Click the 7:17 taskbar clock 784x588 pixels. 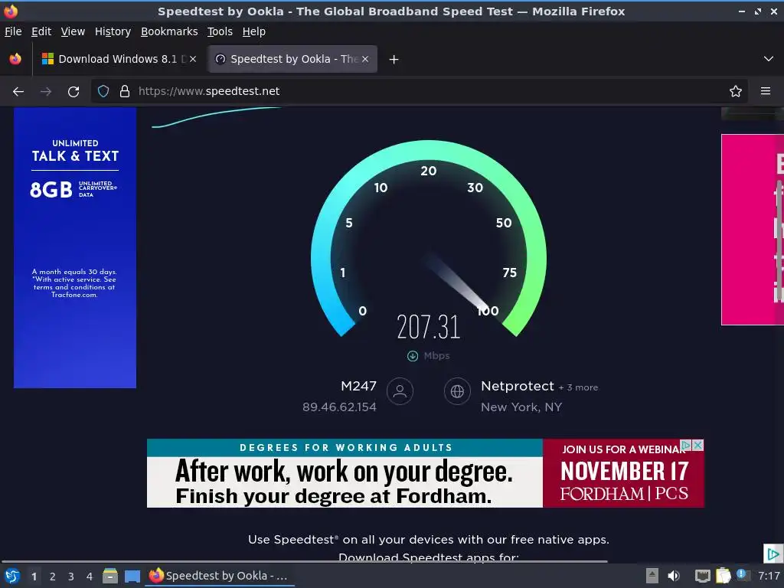tap(769, 576)
